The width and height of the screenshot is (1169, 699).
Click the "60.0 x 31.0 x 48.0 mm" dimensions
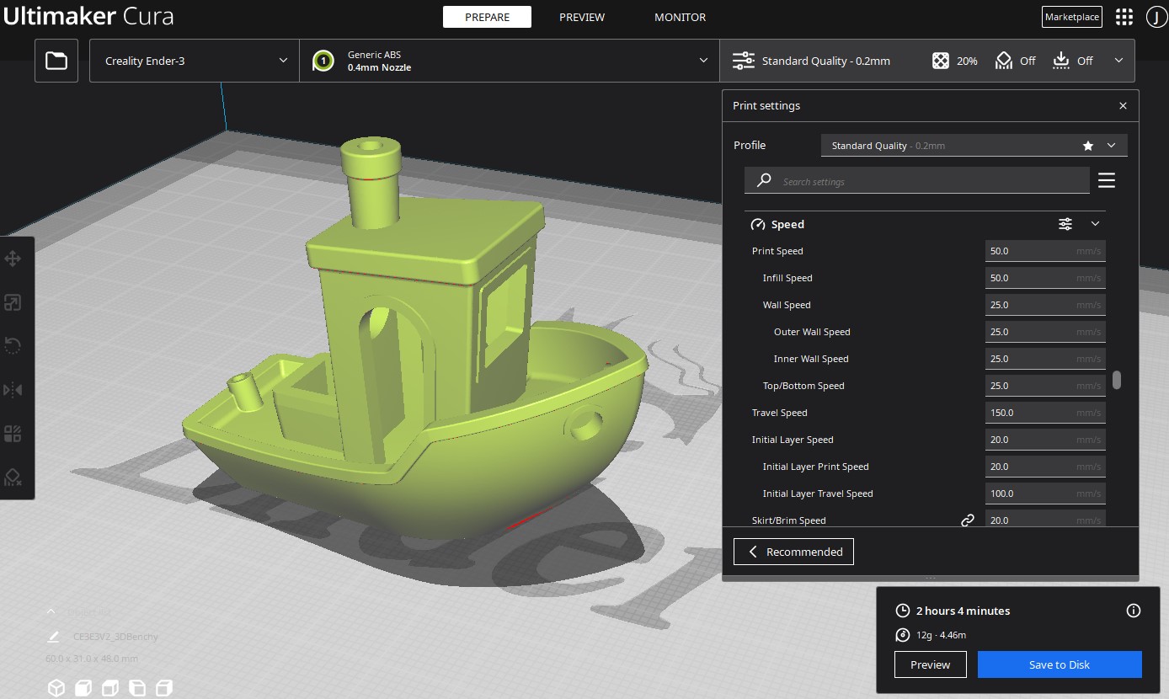coord(92,659)
